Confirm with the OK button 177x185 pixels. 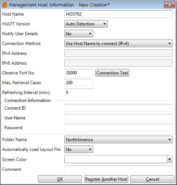tap(60, 179)
